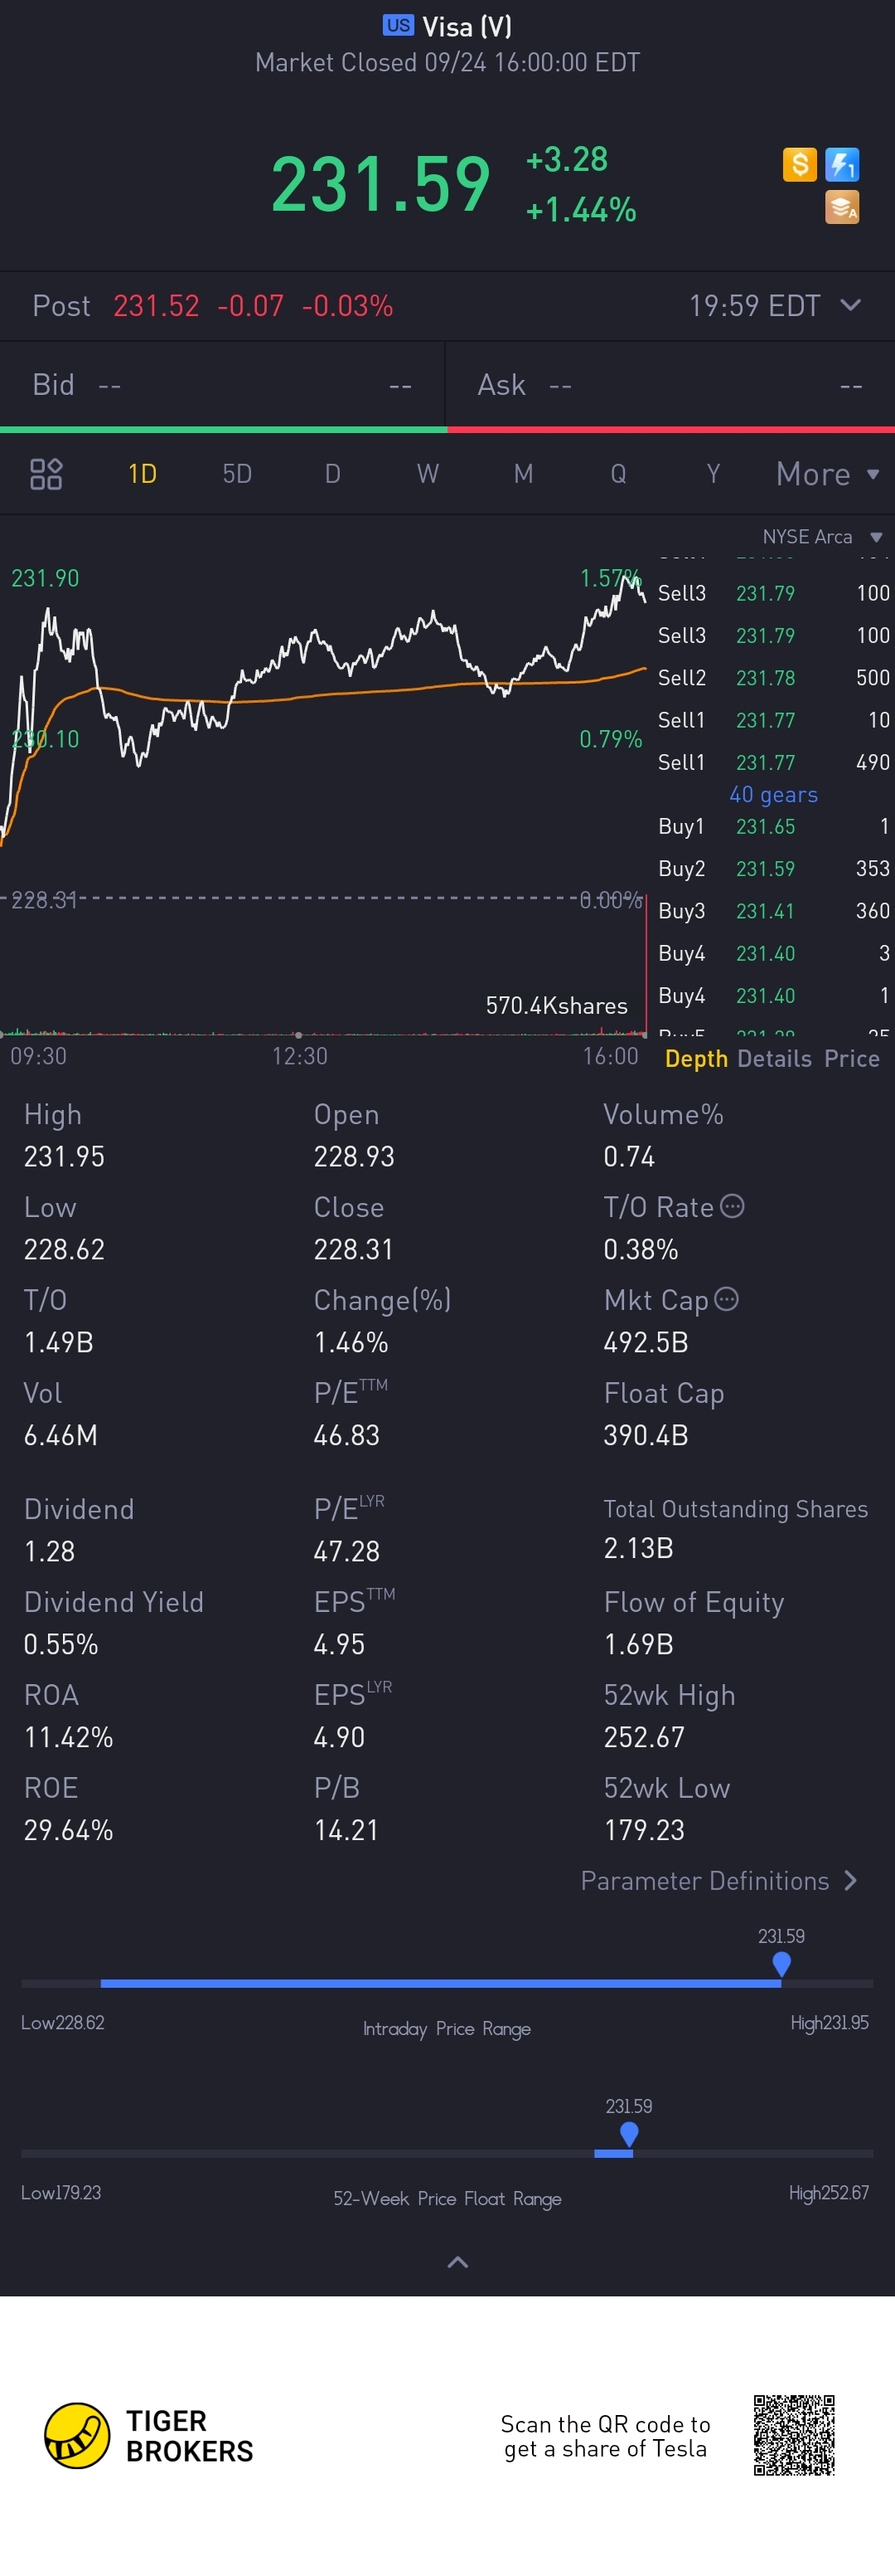
Task: Select the Buy3 231.41 order row
Action: [x=773, y=910]
